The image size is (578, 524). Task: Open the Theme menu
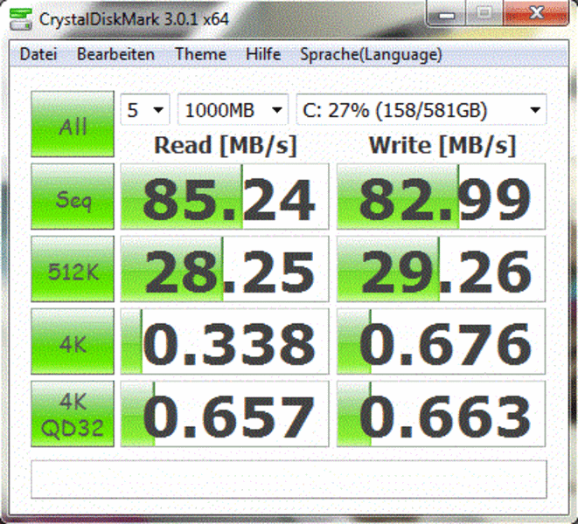click(x=200, y=54)
